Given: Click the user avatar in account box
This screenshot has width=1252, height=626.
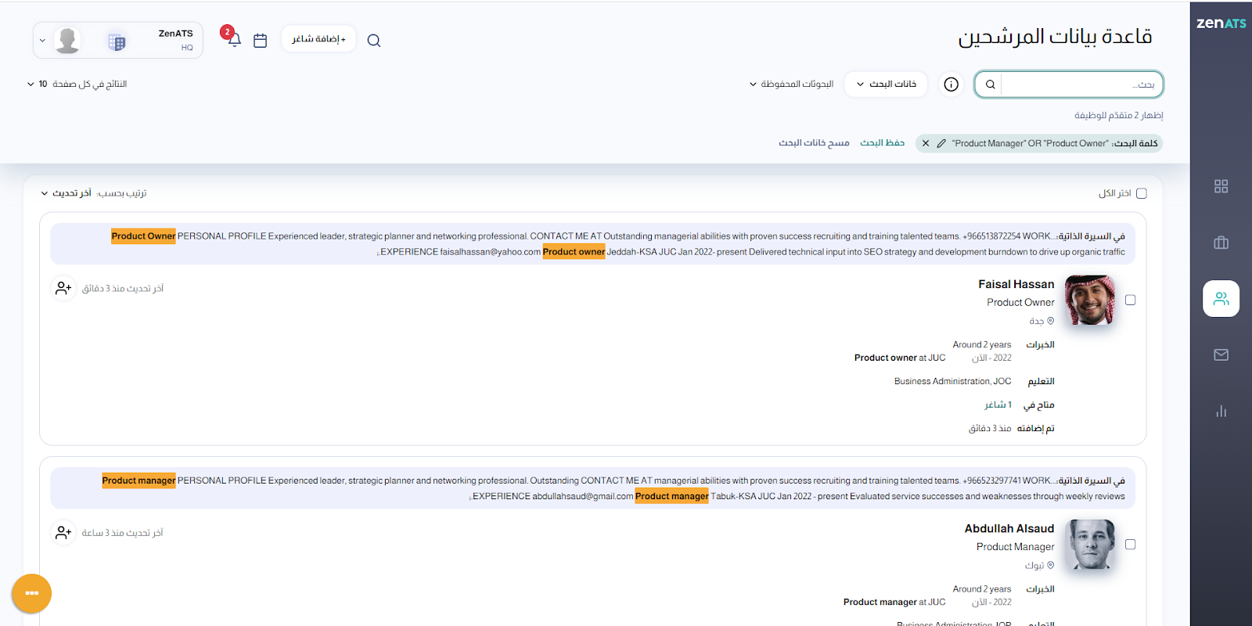Looking at the screenshot, I should click(67, 40).
